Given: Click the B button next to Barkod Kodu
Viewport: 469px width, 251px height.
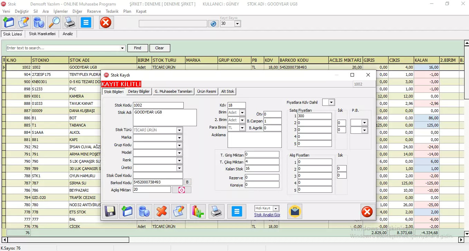Looking at the screenshot, I should point(187,182).
